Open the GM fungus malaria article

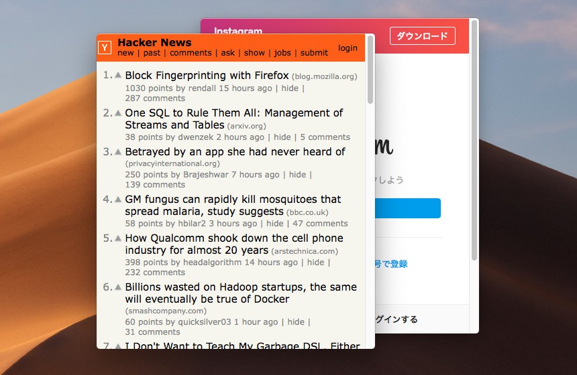point(233,206)
